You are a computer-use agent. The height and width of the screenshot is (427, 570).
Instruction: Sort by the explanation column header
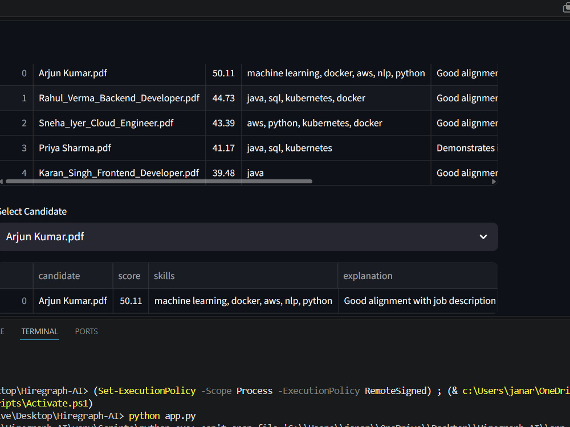click(x=418, y=276)
